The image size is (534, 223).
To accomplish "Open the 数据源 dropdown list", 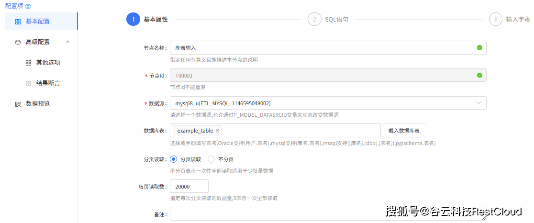I will click(478, 103).
